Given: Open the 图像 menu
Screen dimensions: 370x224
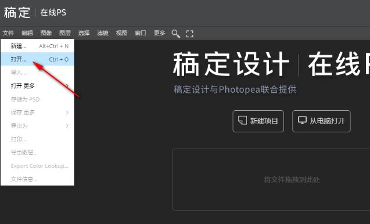Looking at the screenshot, I should coord(46,33).
